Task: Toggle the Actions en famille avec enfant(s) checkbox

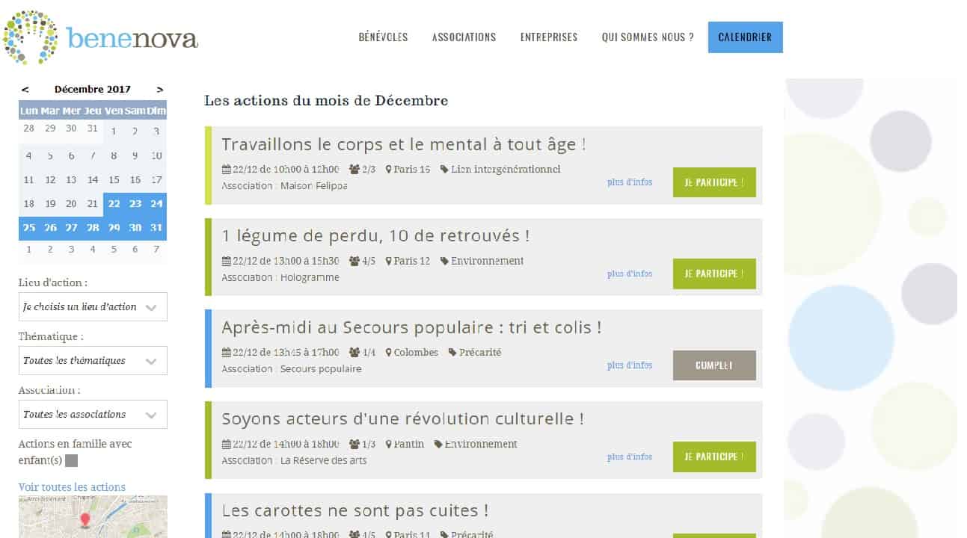Action: (x=71, y=461)
